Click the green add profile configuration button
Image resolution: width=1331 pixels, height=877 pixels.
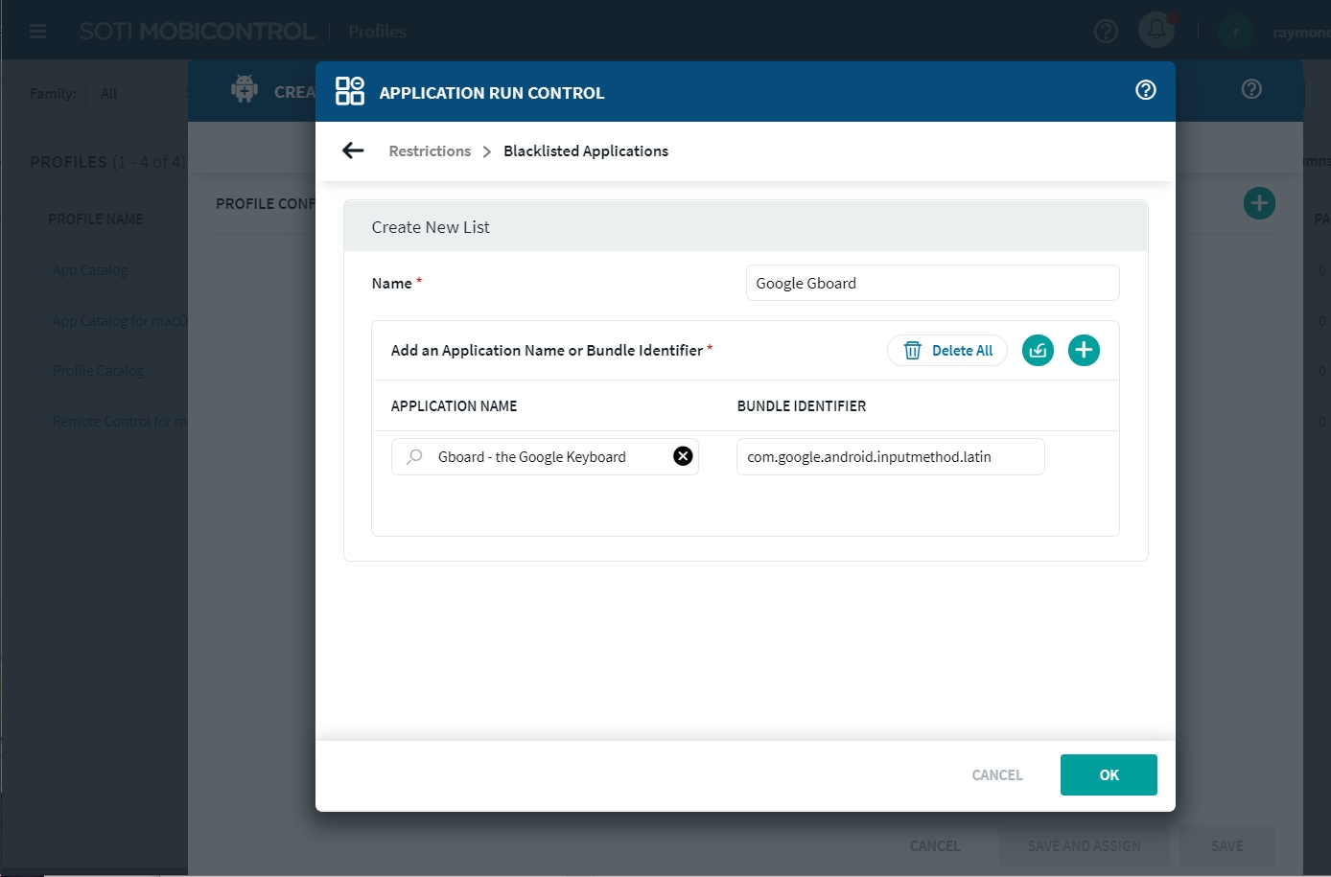(1258, 203)
